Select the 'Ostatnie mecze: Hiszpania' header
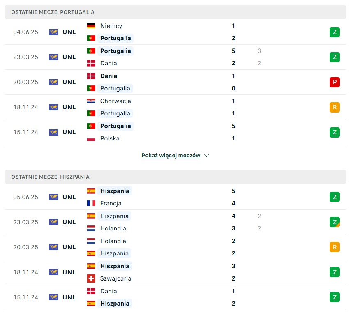 [x=50, y=177]
